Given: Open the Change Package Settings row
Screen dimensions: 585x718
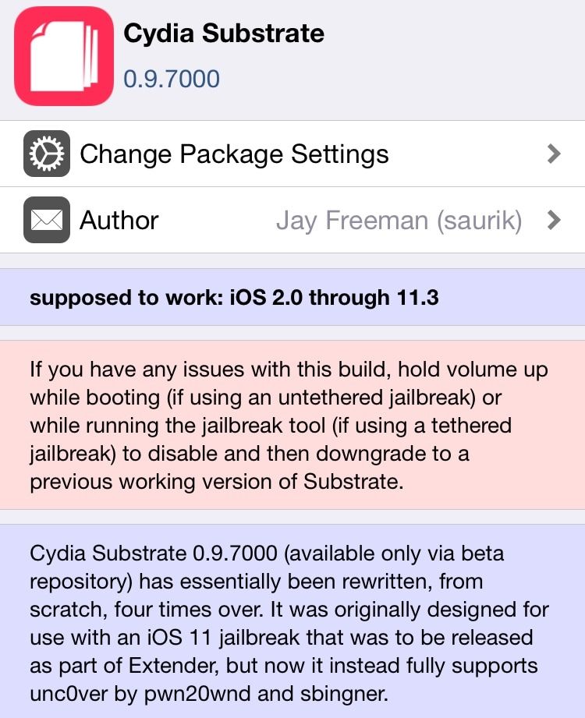Looking at the screenshot, I should pyautogui.click(x=292, y=154).
